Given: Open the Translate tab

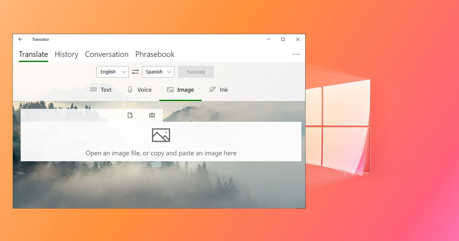Looking at the screenshot, I should (33, 54).
